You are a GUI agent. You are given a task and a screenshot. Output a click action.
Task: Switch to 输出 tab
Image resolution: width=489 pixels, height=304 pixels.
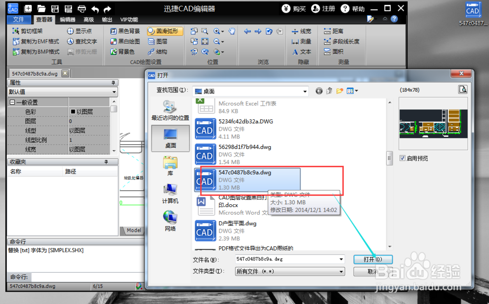(107, 20)
